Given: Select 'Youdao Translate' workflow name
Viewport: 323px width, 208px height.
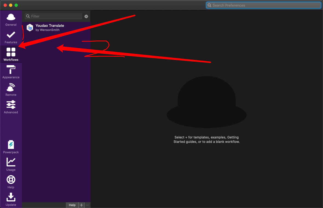Looking at the screenshot, I should pos(50,25).
